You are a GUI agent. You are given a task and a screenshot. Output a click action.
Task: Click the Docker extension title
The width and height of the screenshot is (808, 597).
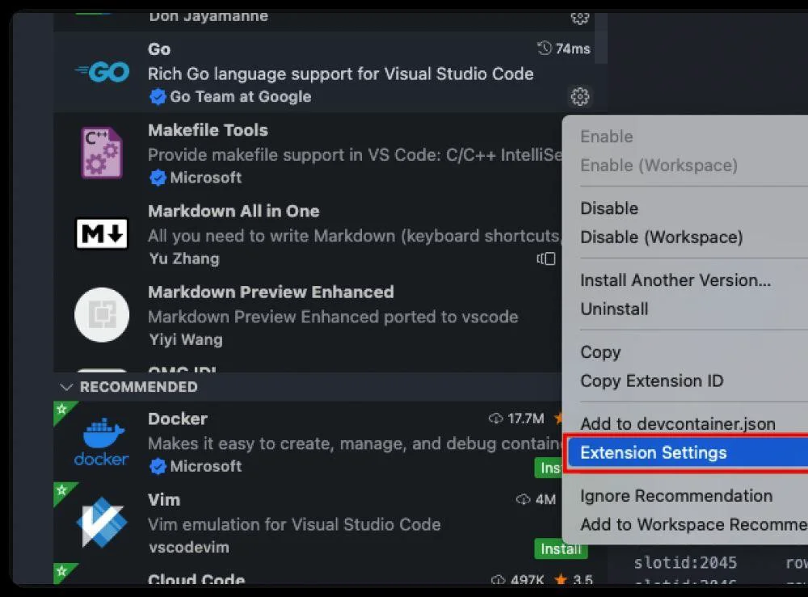click(x=177, y=418)
